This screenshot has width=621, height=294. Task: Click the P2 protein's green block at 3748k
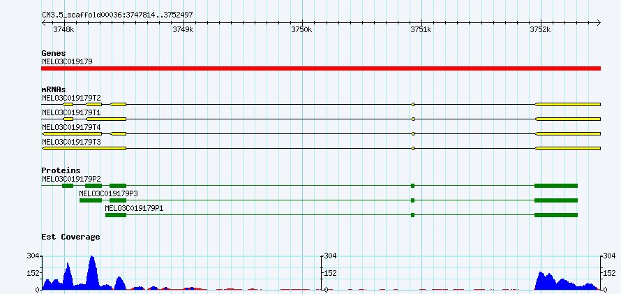[x=68, y=186]
